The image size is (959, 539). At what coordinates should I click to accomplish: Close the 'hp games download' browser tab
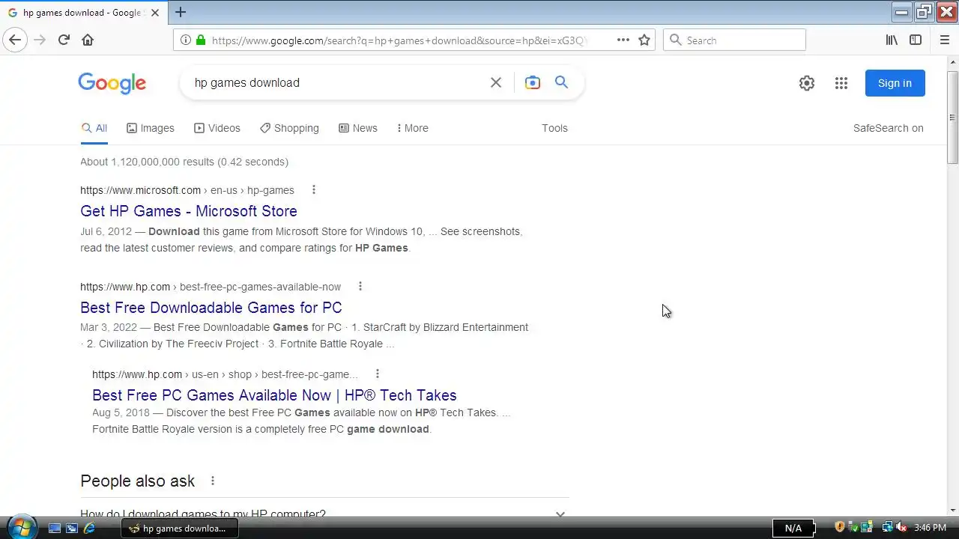point(157,13)
